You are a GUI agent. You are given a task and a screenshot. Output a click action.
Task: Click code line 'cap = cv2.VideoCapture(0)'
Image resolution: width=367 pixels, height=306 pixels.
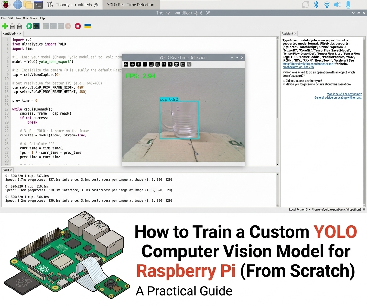[36, 74]
